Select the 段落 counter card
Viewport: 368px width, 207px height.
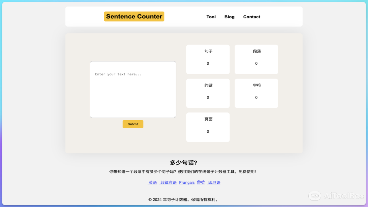point(256,59)
